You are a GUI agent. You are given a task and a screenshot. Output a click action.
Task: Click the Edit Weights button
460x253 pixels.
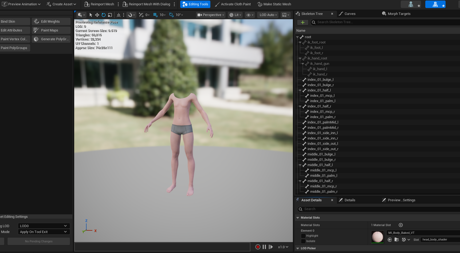(51, 21)
